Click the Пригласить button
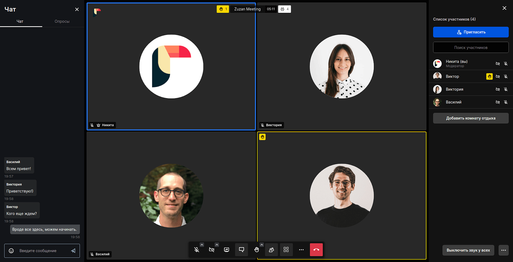The height and width of the screenshot is (262, 513). [x=471, y=32]
